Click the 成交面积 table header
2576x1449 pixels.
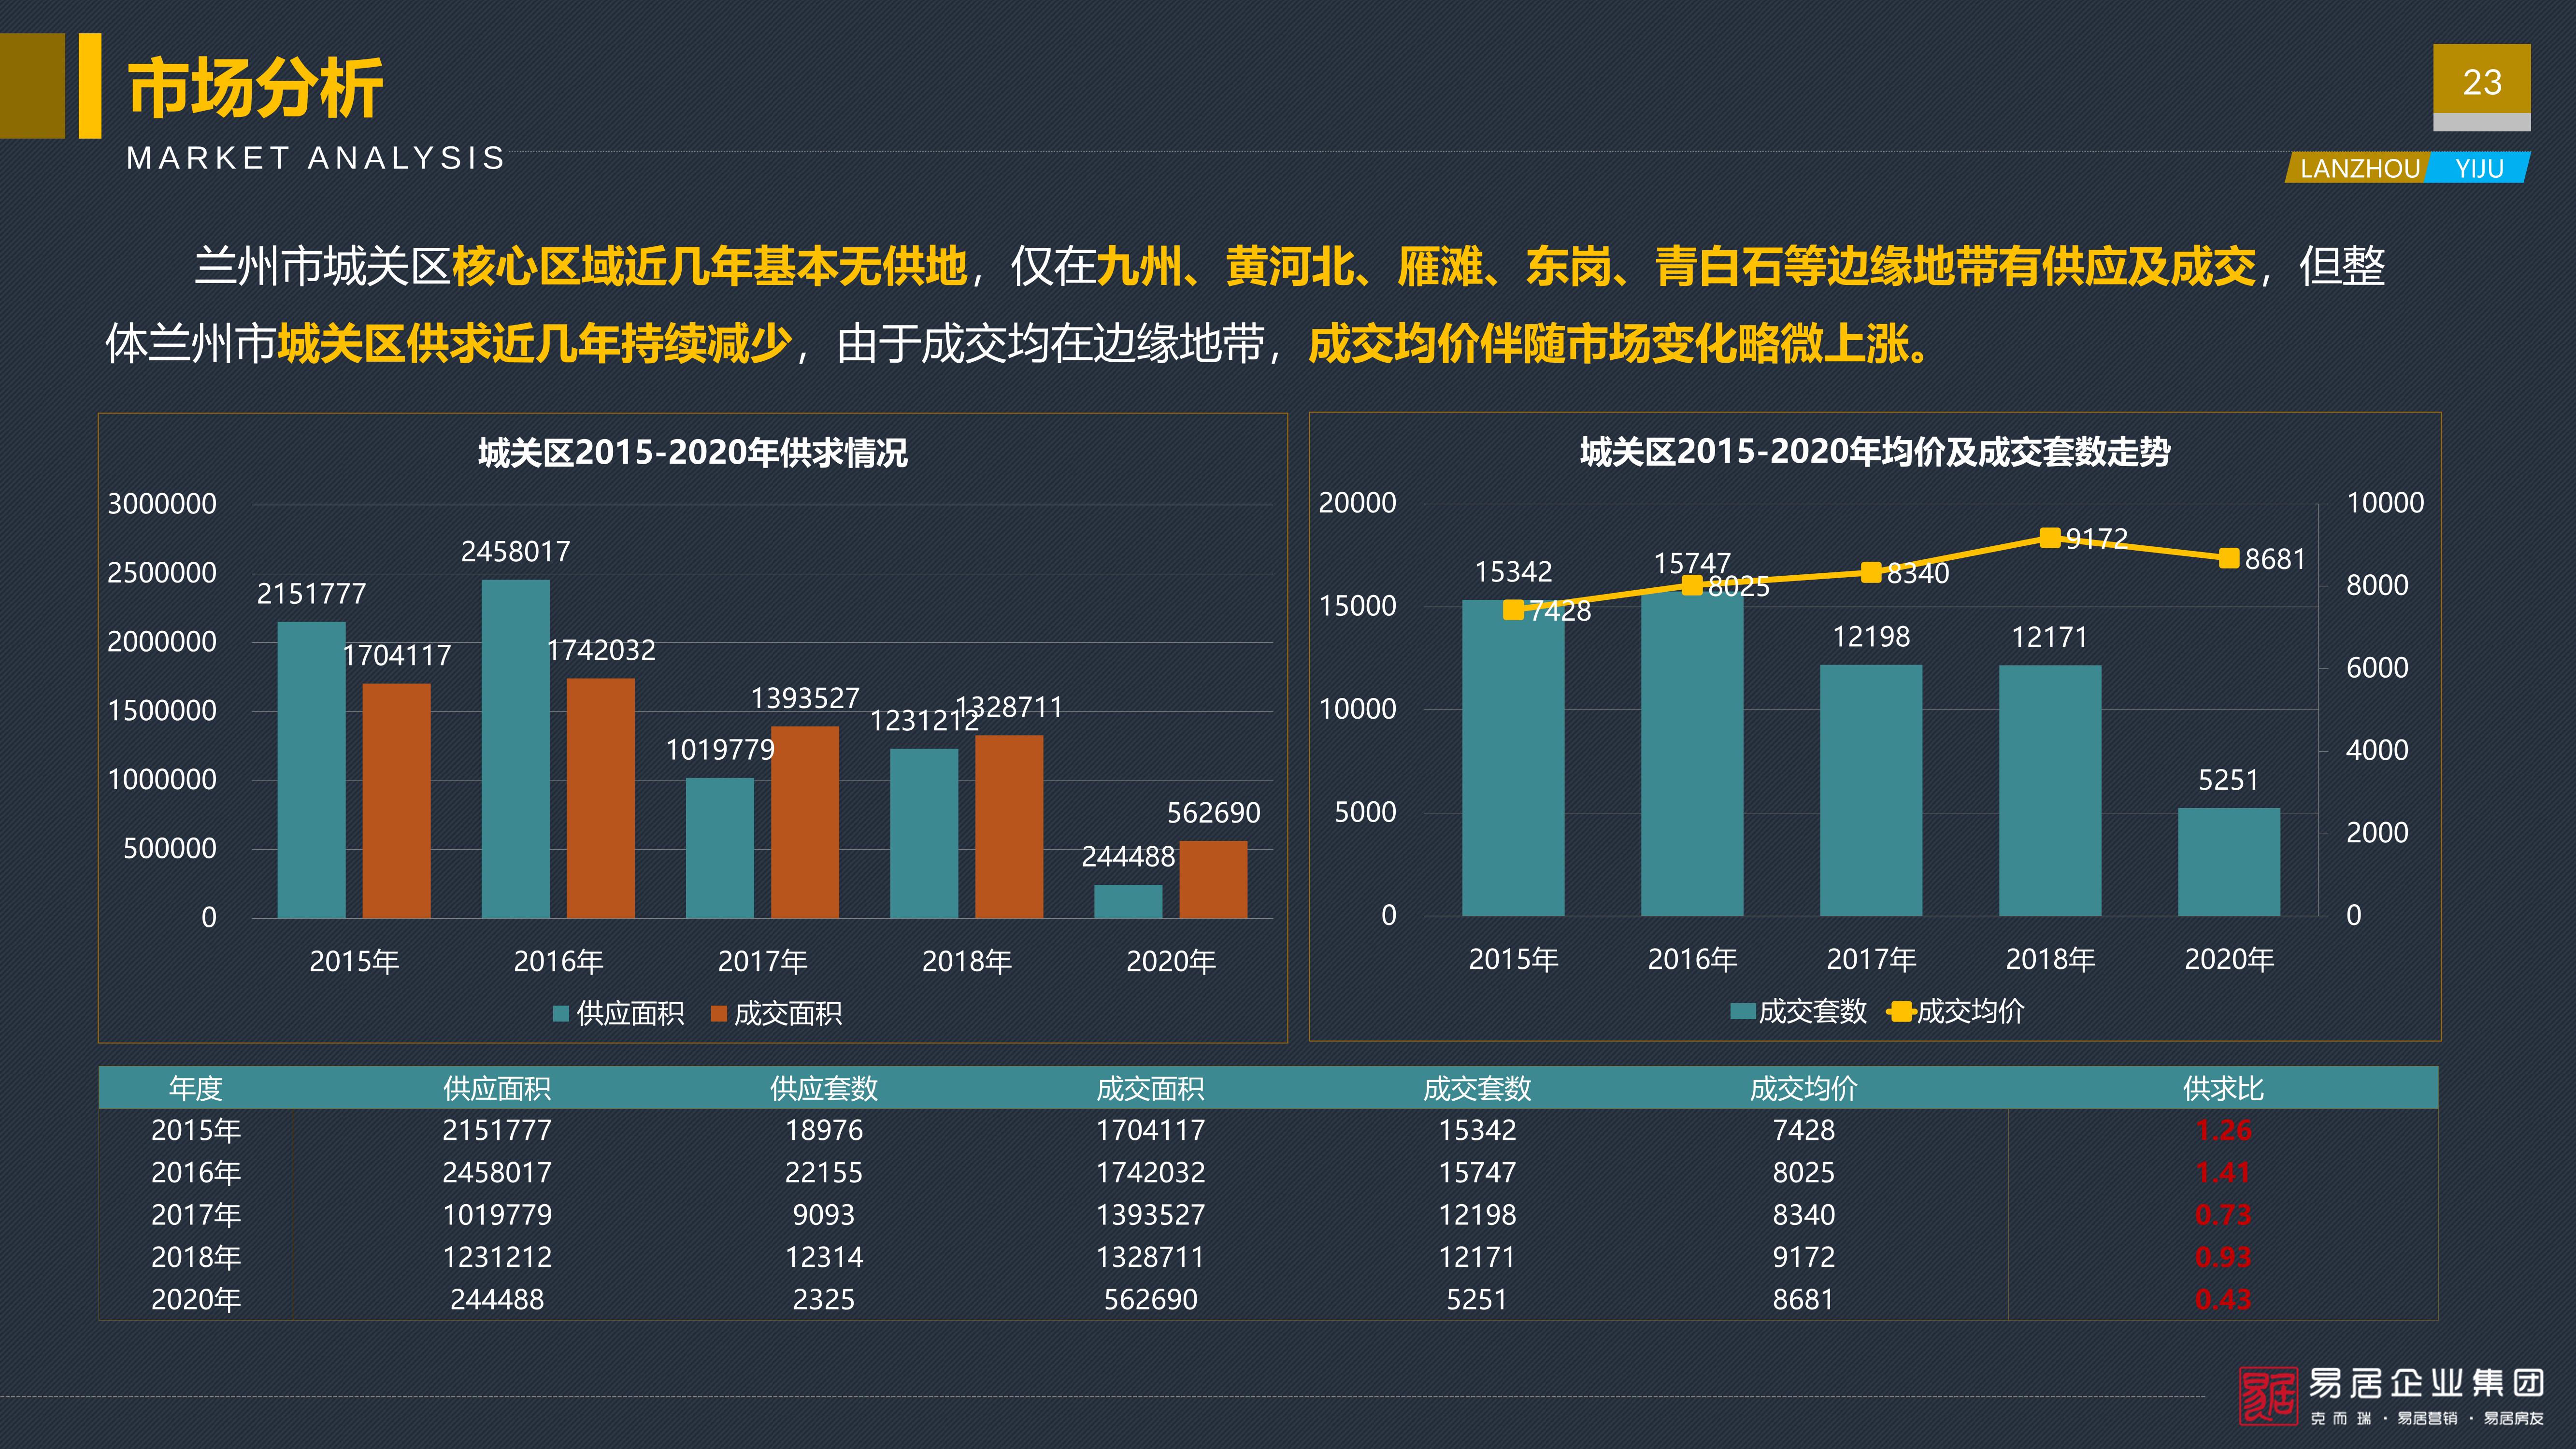click(x=1151, y=1088)
